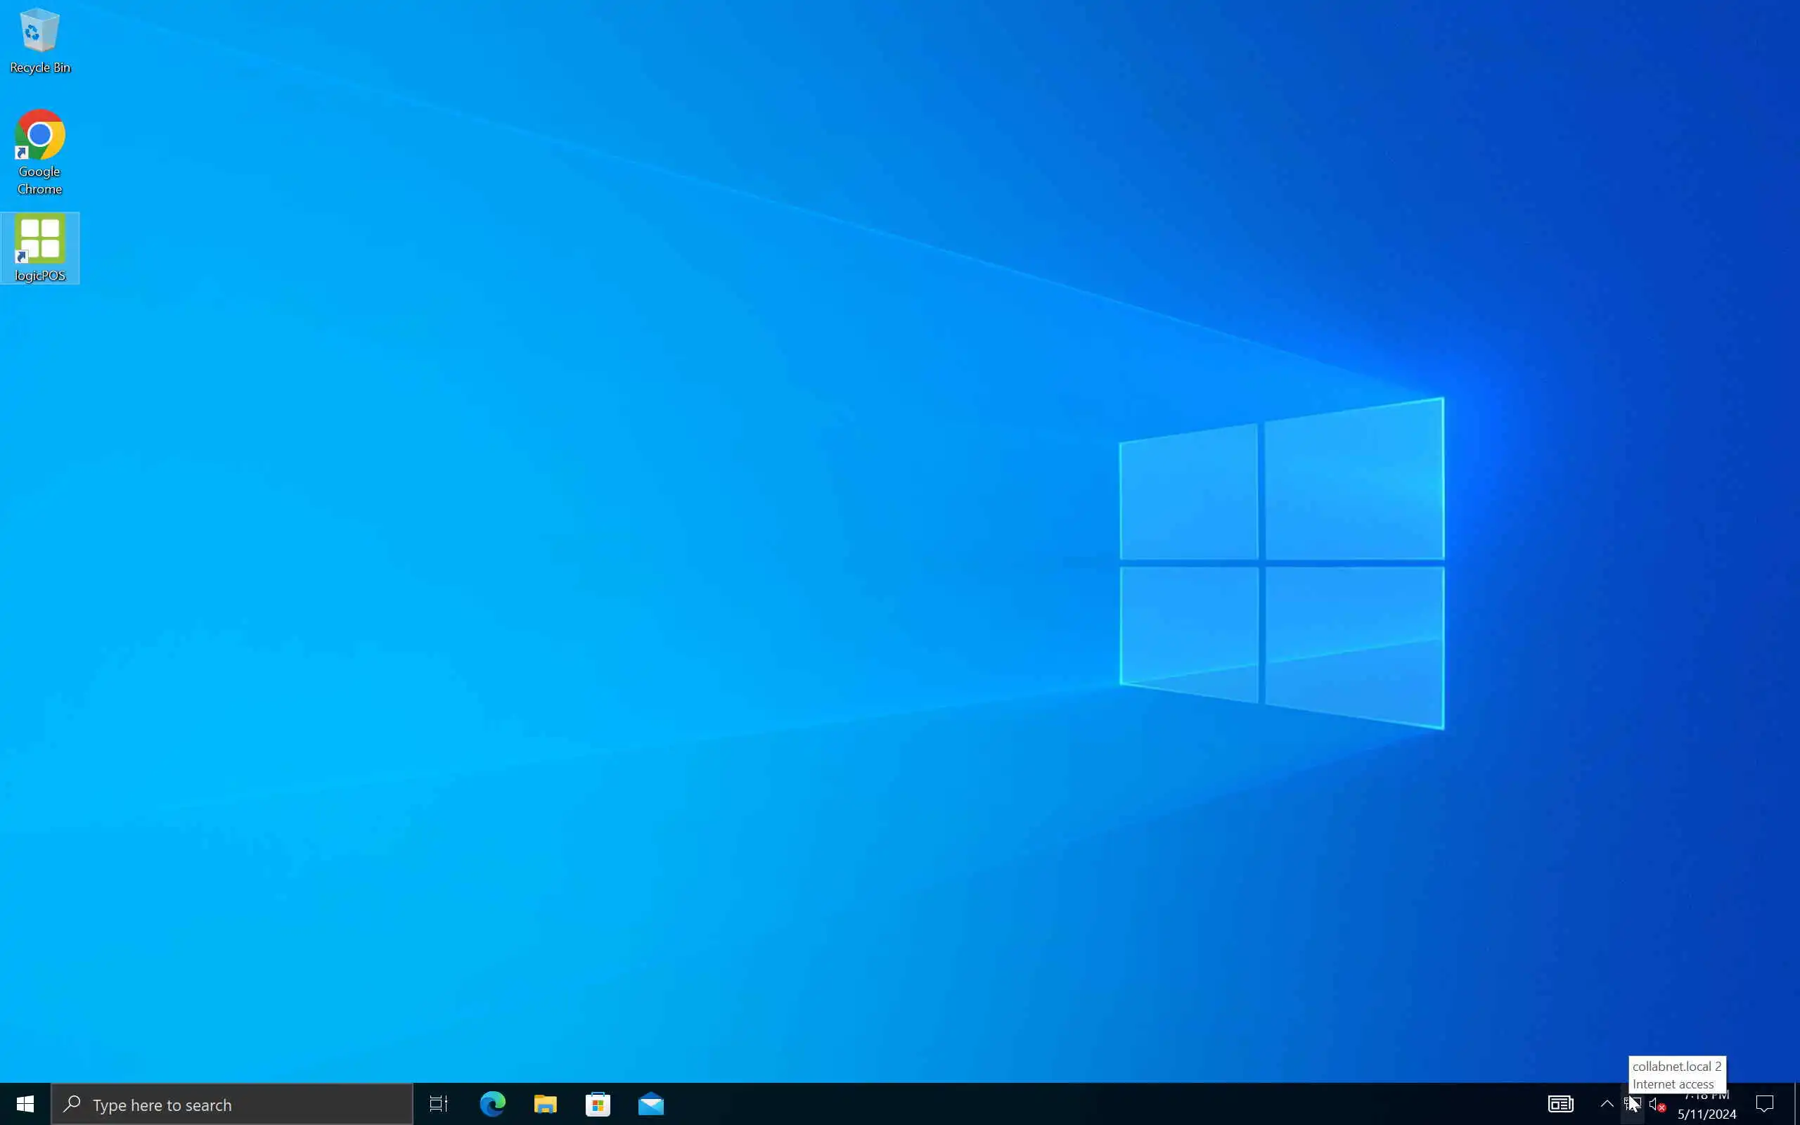The width and height of the screenshot is (1800, 1125).
Task: Open the Windows Start menu
Action: pyautogui.click(x=25, y=1104)
